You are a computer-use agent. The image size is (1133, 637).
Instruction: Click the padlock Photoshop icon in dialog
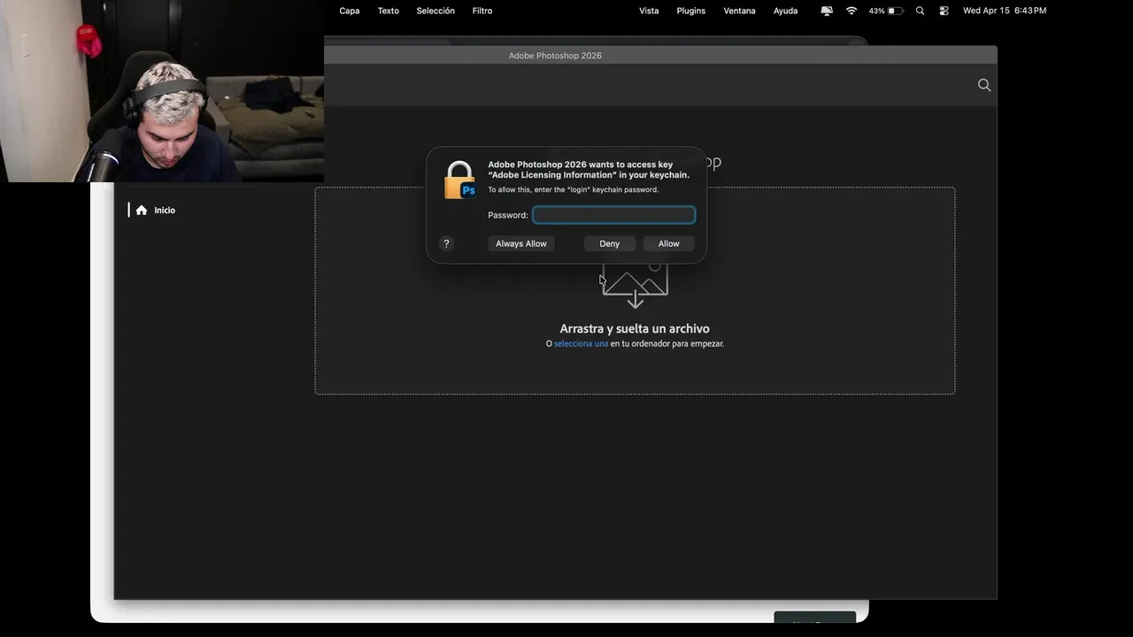coord(459,180)
